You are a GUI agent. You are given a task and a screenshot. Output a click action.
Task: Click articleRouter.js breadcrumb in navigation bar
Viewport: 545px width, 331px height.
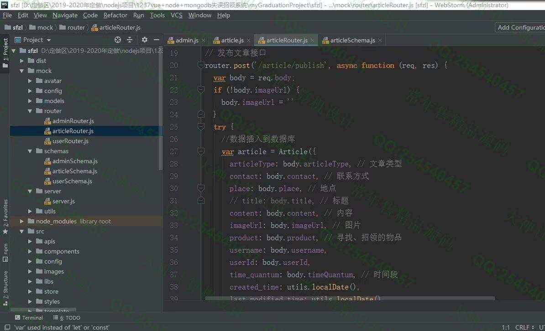[x=116, y=27]
